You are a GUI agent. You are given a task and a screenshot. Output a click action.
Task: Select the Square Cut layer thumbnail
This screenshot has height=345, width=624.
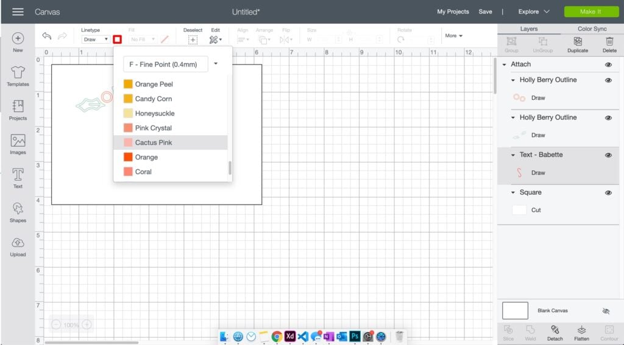click(x=519, y=211)
